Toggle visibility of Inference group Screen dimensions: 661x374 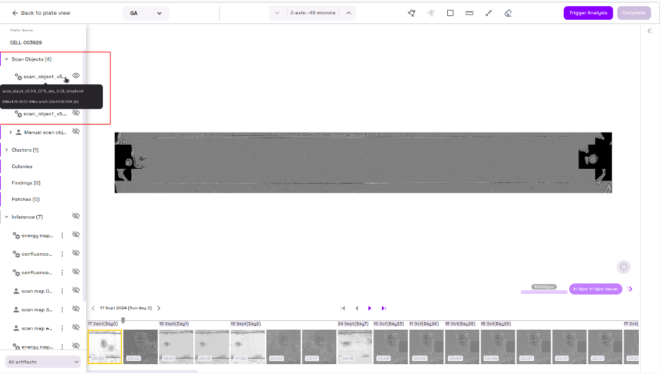pos(76,216)
